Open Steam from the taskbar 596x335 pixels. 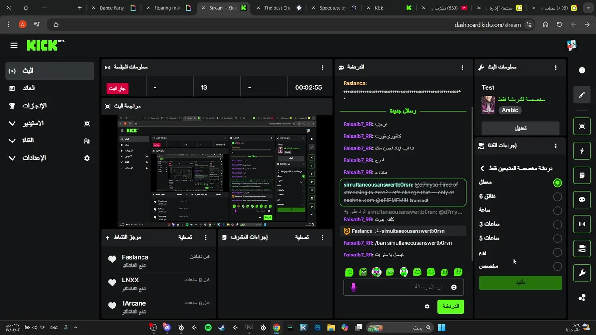tap(222, 328)
